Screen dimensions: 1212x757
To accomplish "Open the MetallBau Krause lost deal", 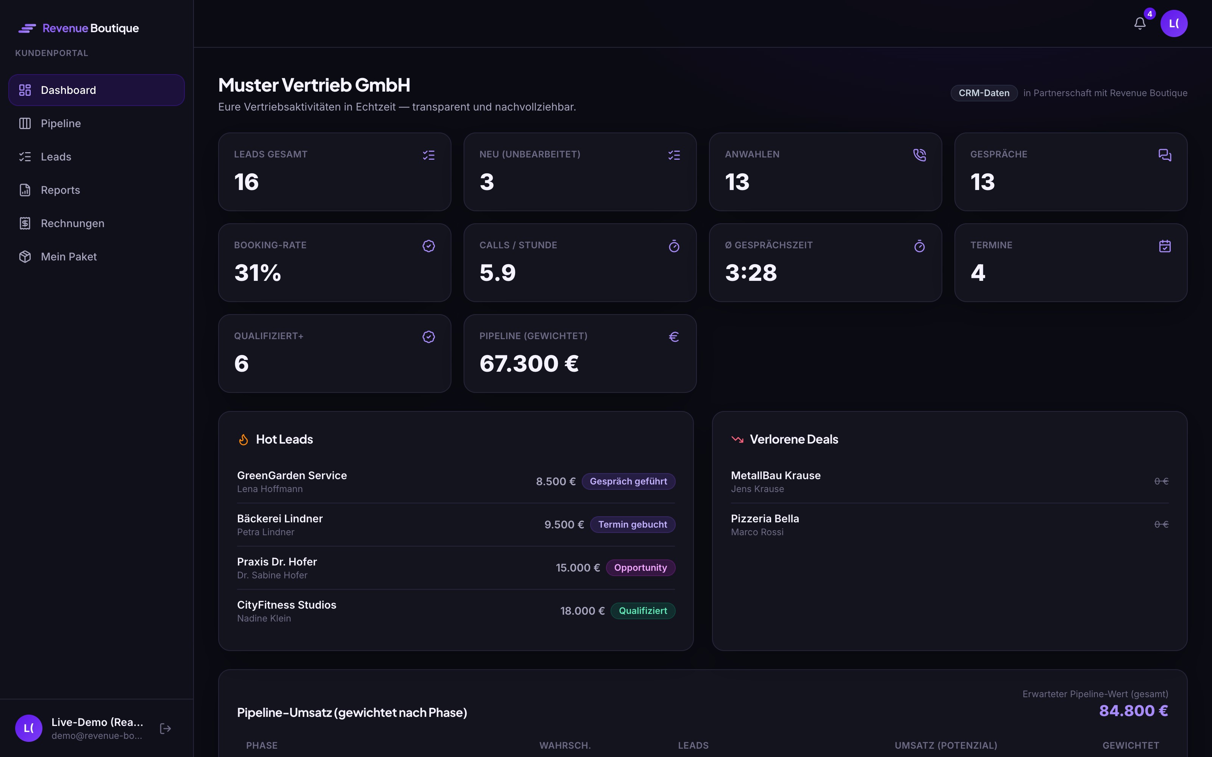I will 950,481.
